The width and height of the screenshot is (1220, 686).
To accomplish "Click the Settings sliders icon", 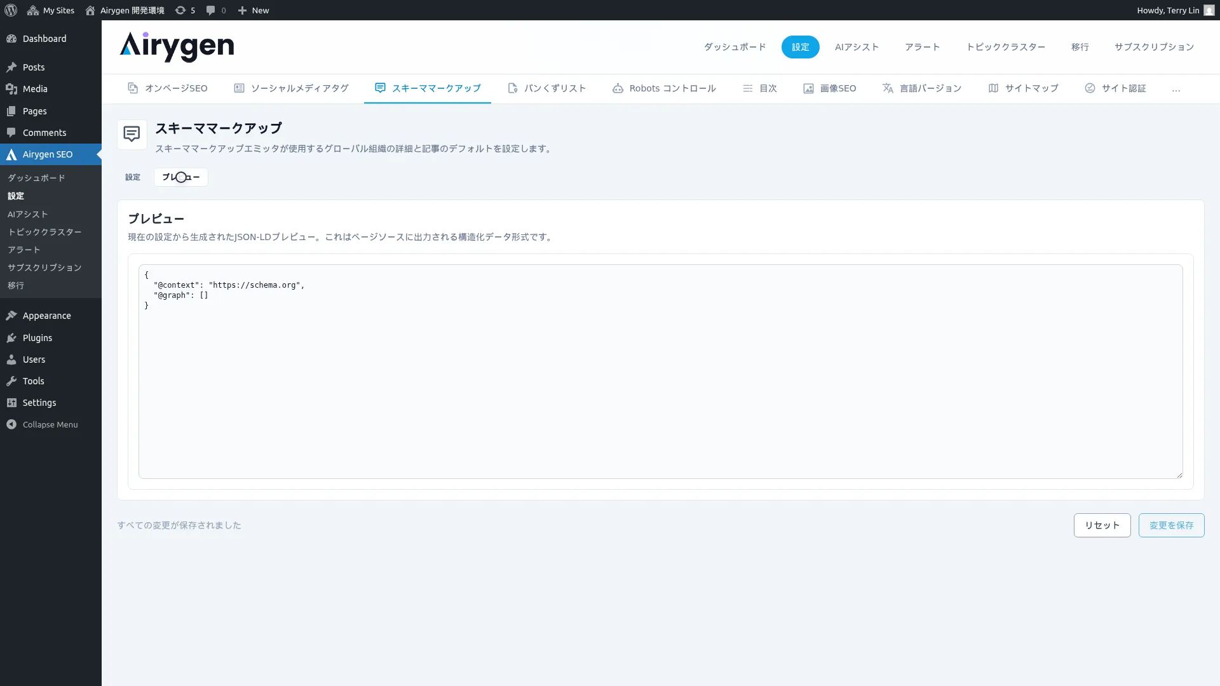I will [11, 403].
